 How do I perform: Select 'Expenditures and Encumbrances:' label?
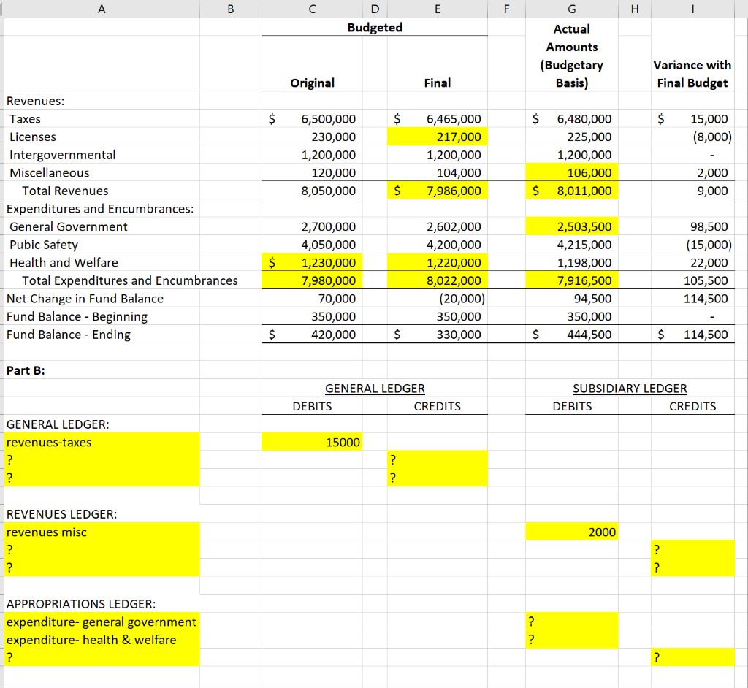click(99, 209)
